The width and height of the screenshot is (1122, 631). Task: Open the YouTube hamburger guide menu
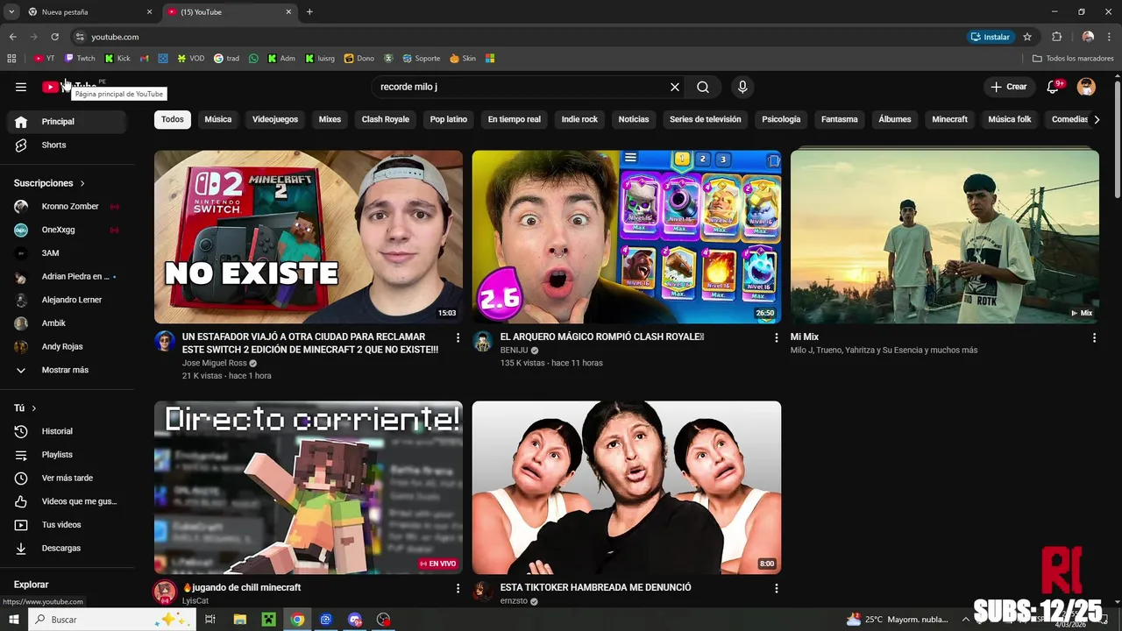pyautogui.click(x=21, y=87)
